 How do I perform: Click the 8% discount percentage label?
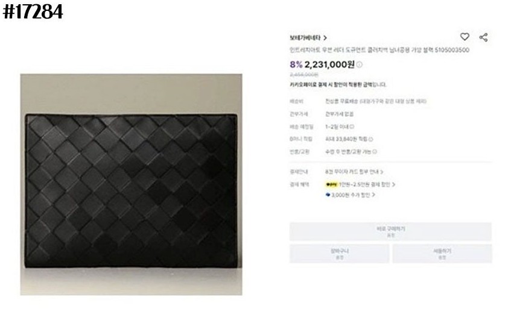pos(296,64)
